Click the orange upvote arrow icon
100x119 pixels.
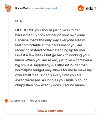tap(6, 101)
